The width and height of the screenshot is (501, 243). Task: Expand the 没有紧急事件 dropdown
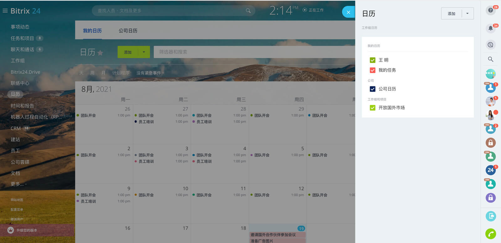[x=150, y=73]
